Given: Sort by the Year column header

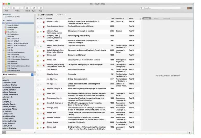Looking at the screenshot, I should point(111,18).
